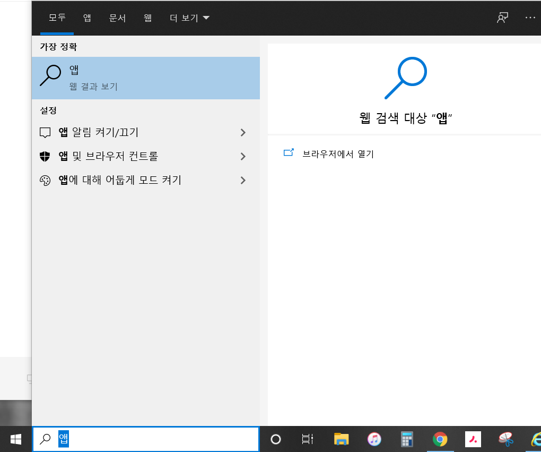
Task: Click the feedback person icon in search header
Action: (502, 18)
